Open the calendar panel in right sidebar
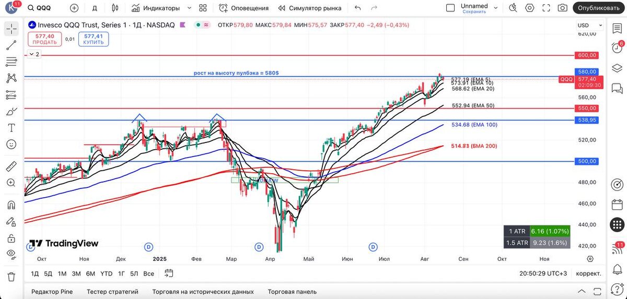Image resolution: width=627 pixels, height=299 pixels. [x=617, y=205]
